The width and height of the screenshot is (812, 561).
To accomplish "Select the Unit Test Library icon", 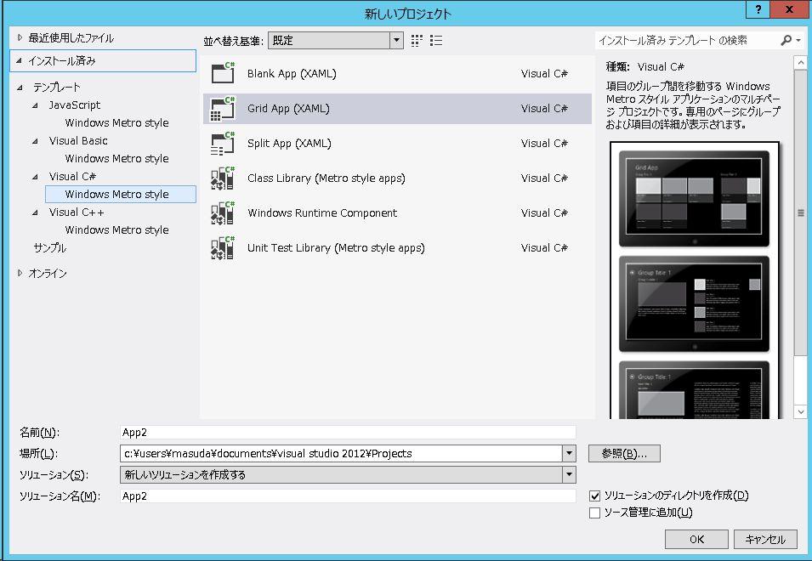I will 223,248.
